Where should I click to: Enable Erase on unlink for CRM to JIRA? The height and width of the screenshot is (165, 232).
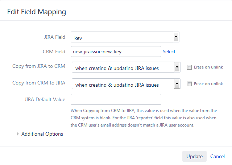click(189, 84)
